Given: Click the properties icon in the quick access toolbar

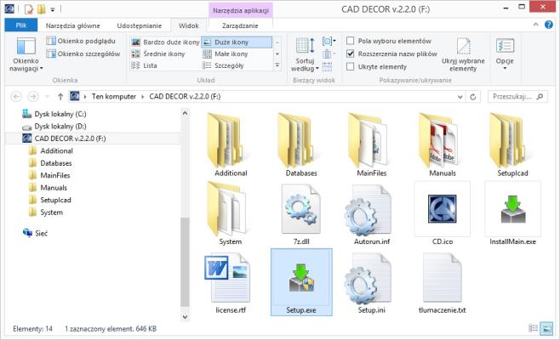Looking at the screenshot, I should 29,8.
